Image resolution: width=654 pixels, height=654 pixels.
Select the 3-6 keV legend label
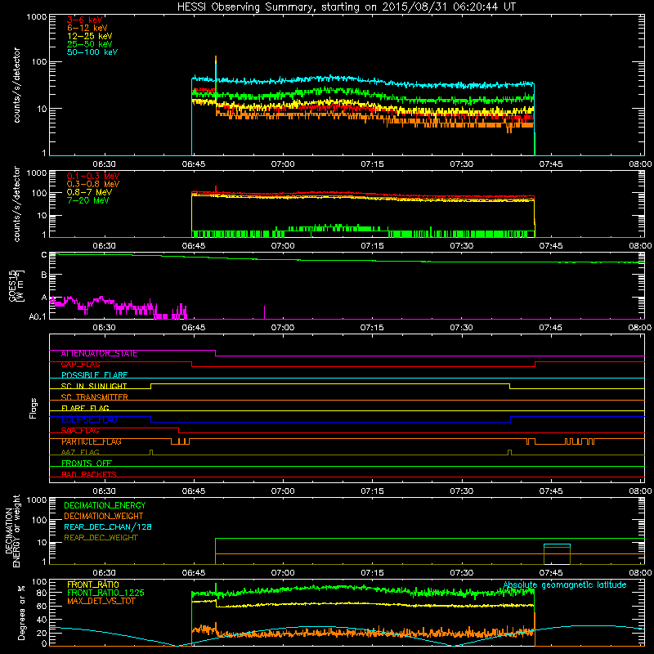(85, 20)
